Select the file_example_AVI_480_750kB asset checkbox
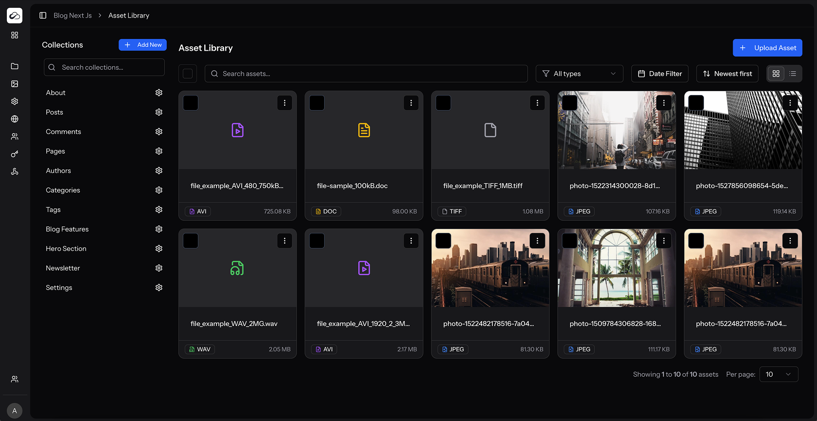Image resolution: width=817 pixels, height=421 pixels. (x=191, y=103)
